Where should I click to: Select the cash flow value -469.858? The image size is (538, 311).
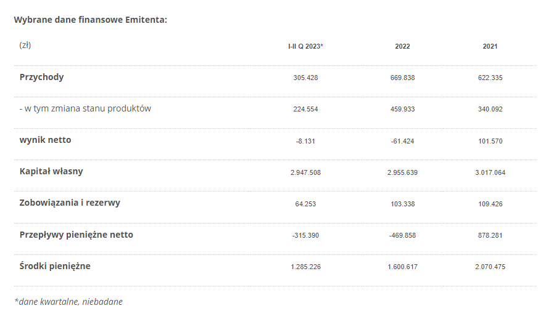coord(402,235)
